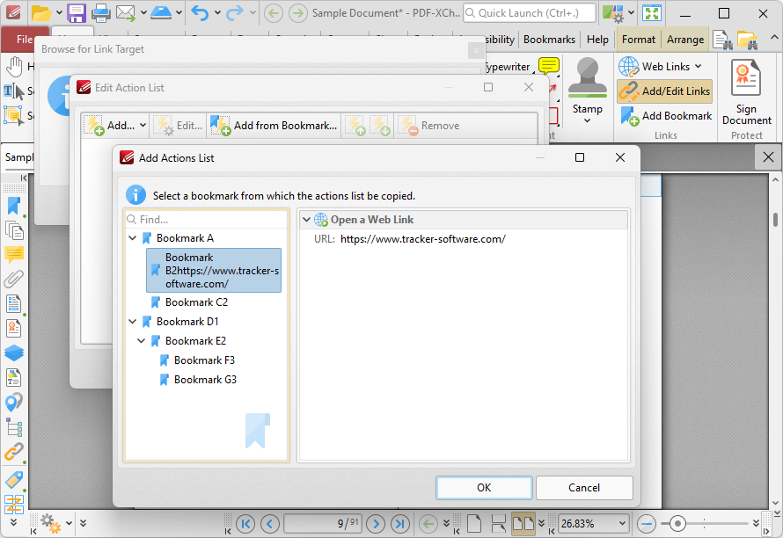Expand the Web Links dropdown

coord(699,67)
